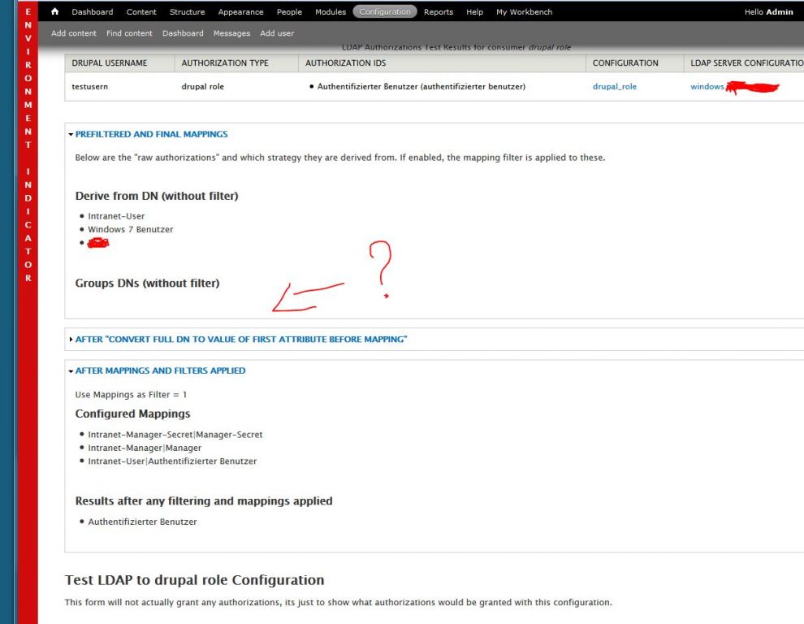The height and width of the screenshot is (624, 804).
Task: Collapse After Mappings and Filters Applied section
Action: [x=160, y=370]
